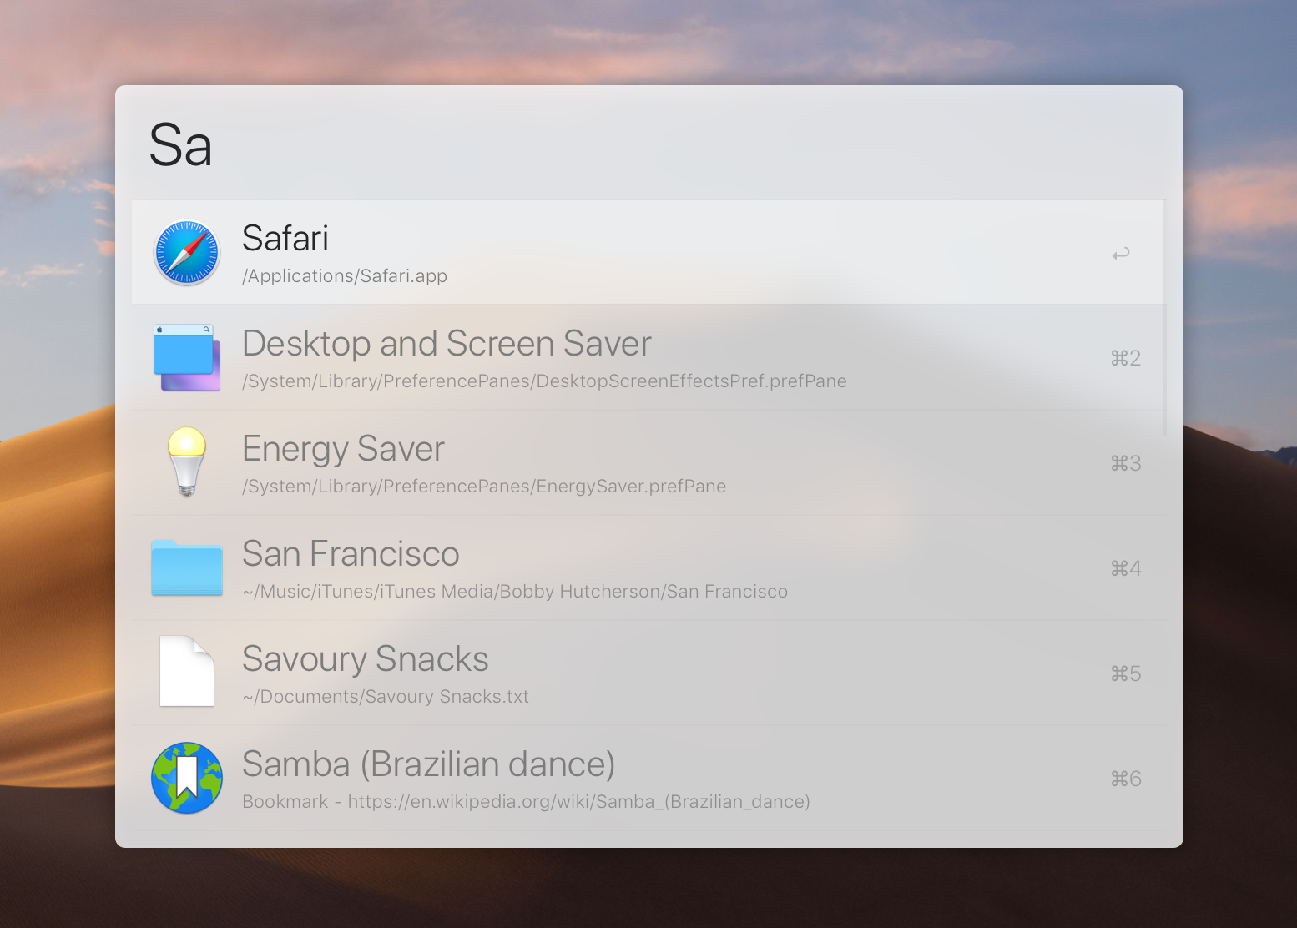This screenshot has height=928, width=1297.
Task: Click the Savoury Snacks document icon
Action: (187, 672)
